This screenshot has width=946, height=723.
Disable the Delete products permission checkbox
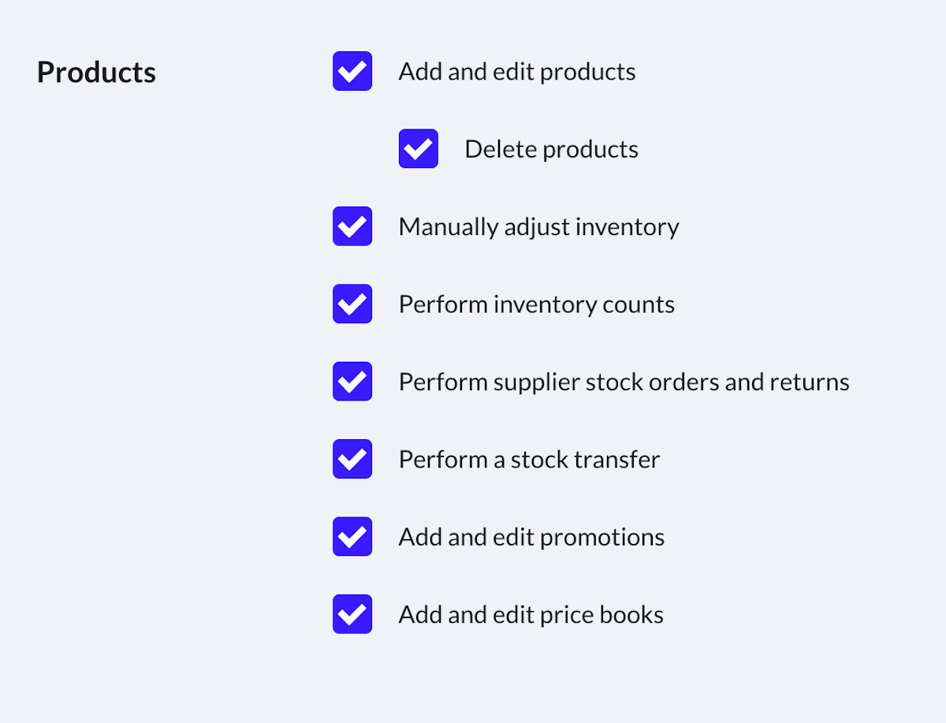(419, 149)
